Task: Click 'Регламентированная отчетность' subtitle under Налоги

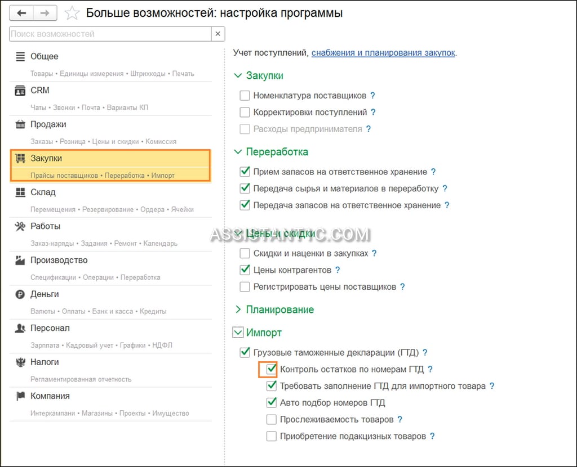Action: [x=81, y=379]
